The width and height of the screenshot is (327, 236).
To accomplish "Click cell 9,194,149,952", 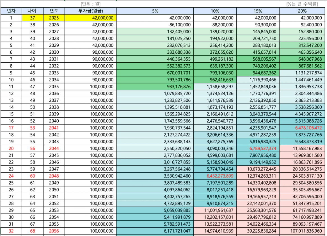I will (258, 163).
